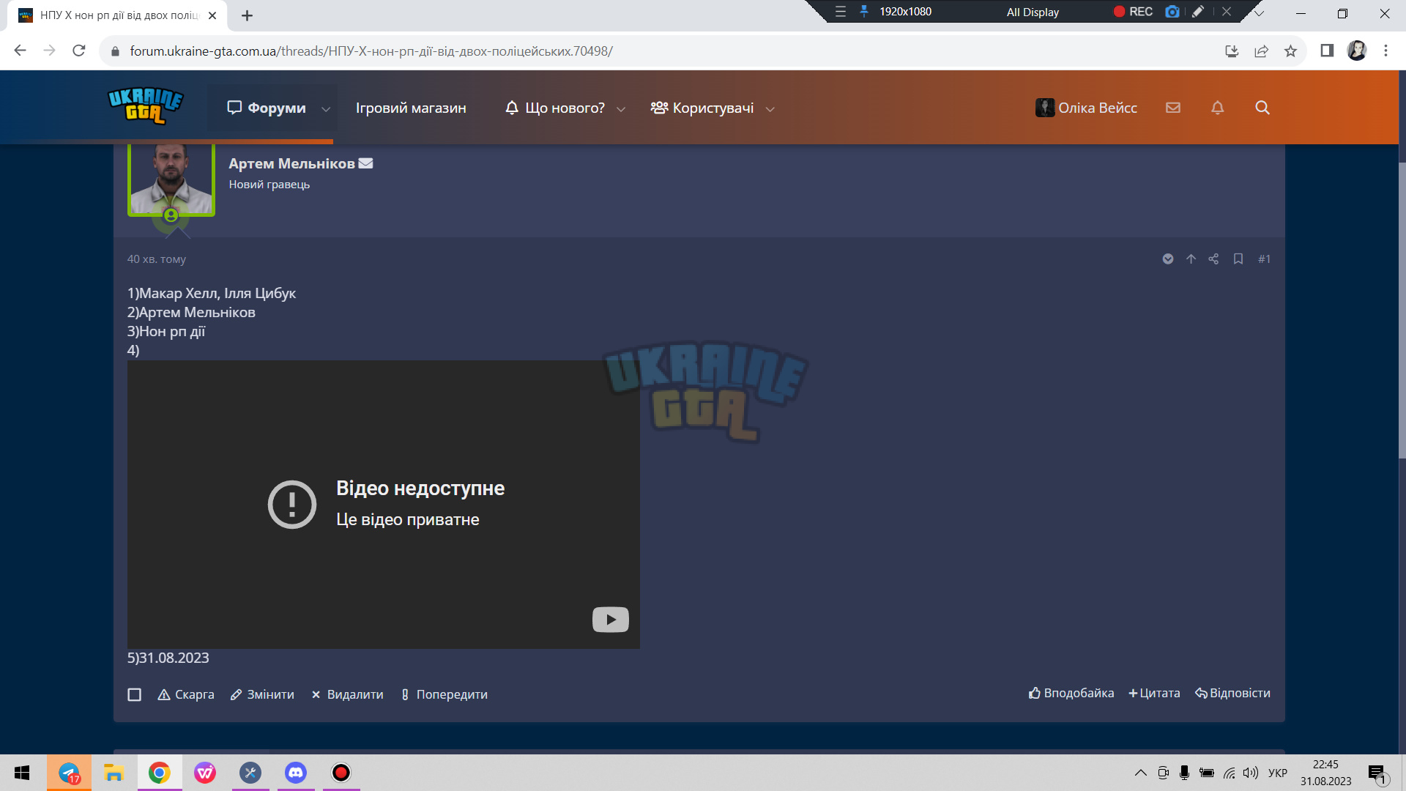
Task: Expand the recorder toolbar chevron
Action: coord(1258,12)
